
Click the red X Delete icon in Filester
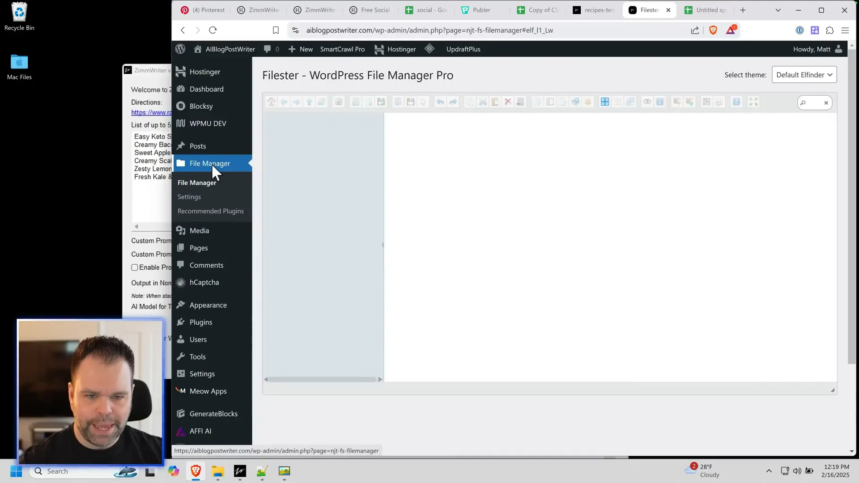click(508, 102)
